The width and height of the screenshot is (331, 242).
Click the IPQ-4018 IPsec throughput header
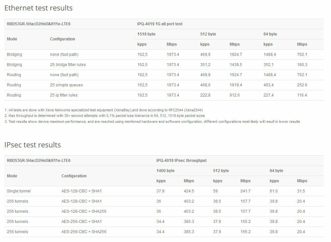click(x=181, y=161)
